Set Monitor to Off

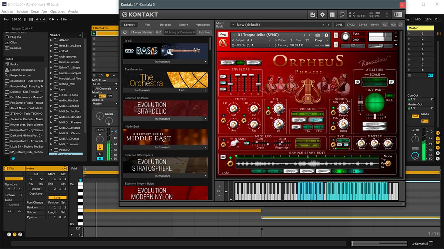click(110, 96)
